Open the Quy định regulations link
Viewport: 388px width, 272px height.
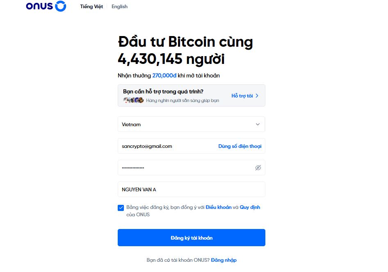tap(250, 207)
